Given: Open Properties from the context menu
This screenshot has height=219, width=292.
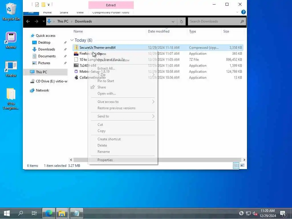Looking at the screenshot, I should [x=123, y=160].
